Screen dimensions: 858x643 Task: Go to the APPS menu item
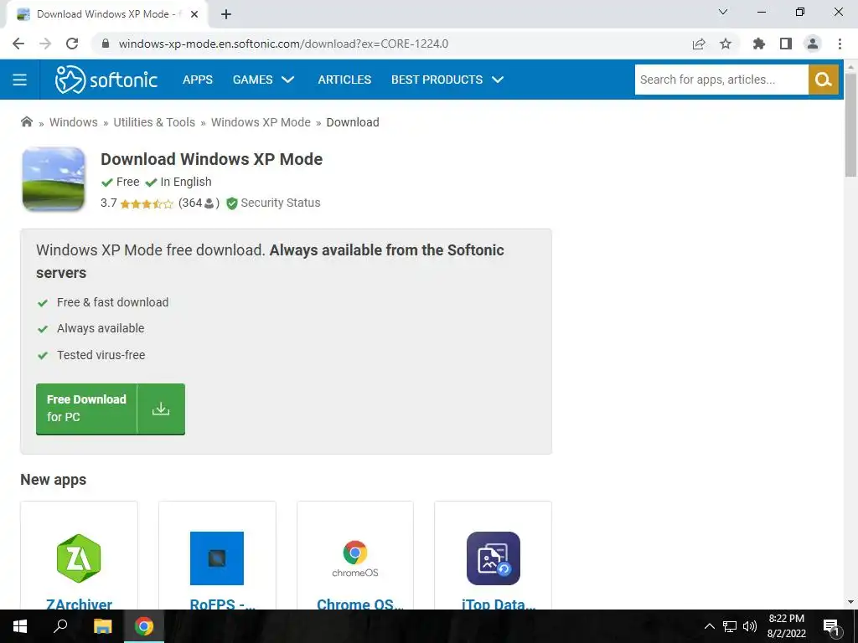tap(198, 80)
